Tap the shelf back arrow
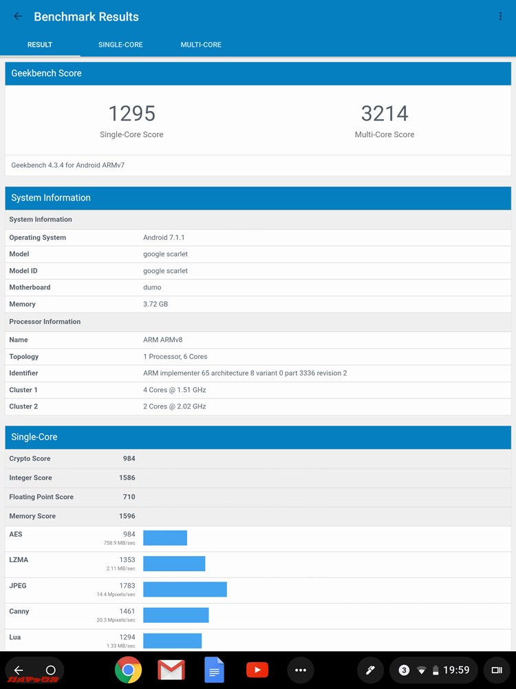Screen dimensions: 516x689 (19, 670)
